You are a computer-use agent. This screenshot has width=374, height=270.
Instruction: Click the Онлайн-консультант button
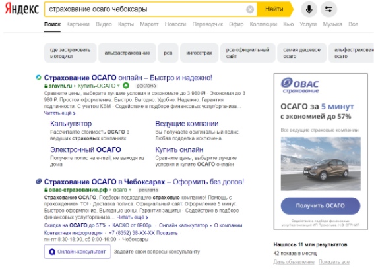pos(78,252)
